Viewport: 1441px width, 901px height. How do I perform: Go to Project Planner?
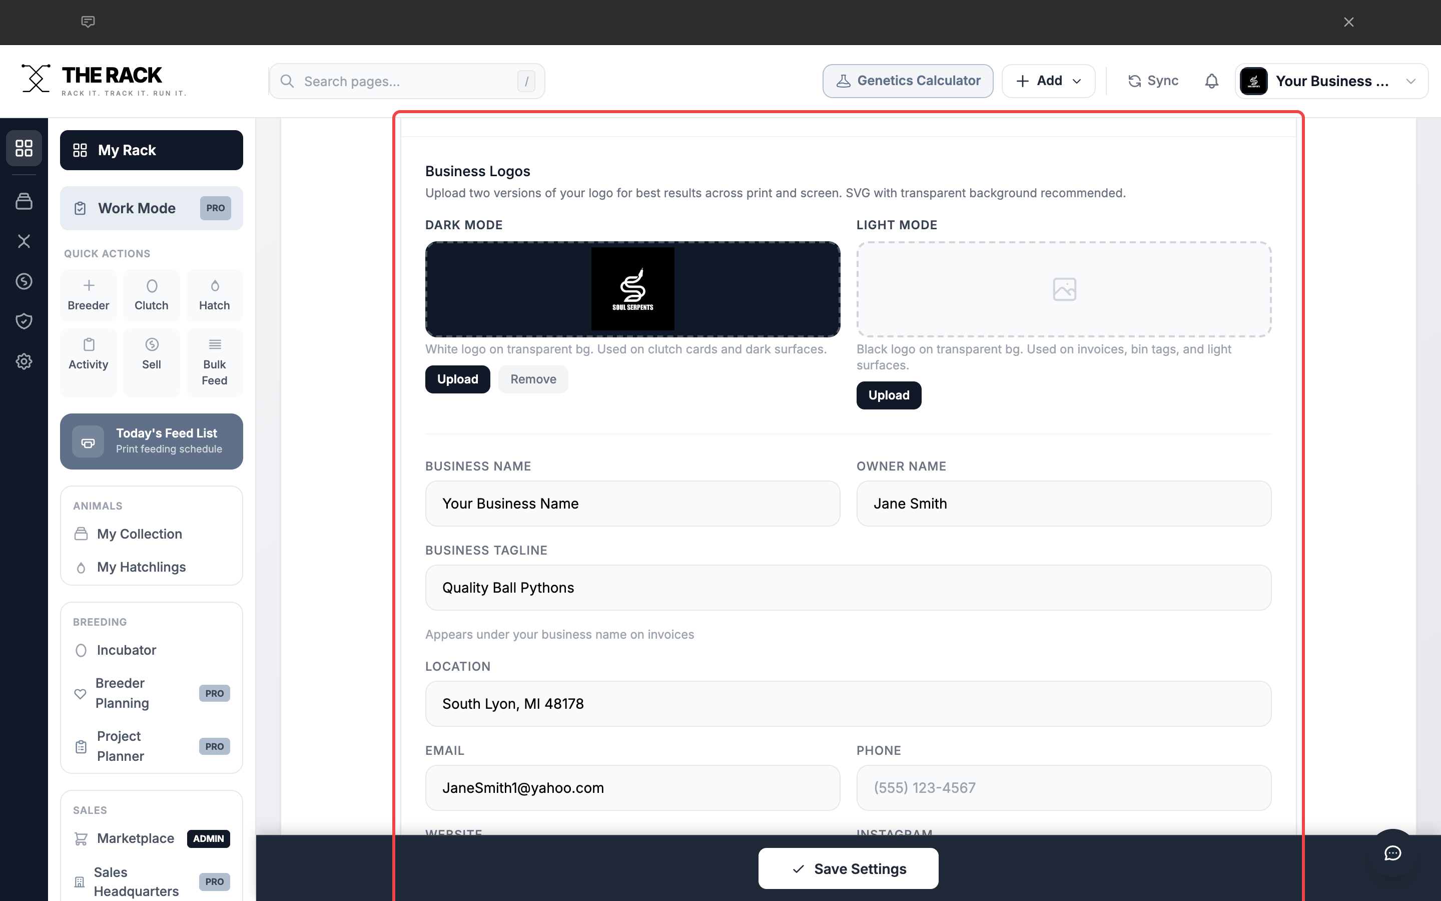click(151, 746)
